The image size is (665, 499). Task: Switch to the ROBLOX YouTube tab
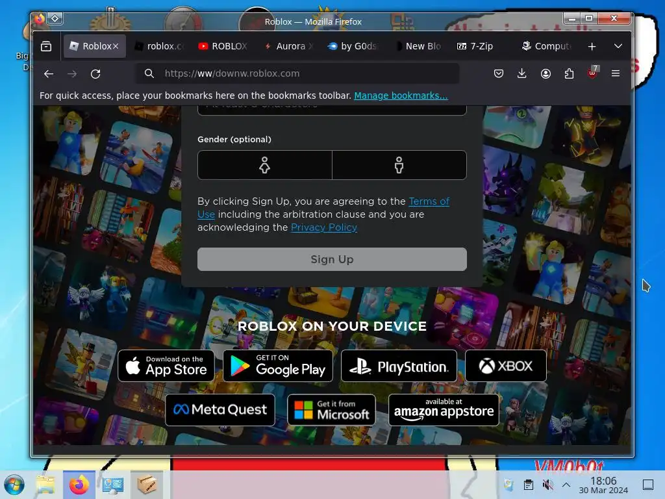click(x=223, y=46)
